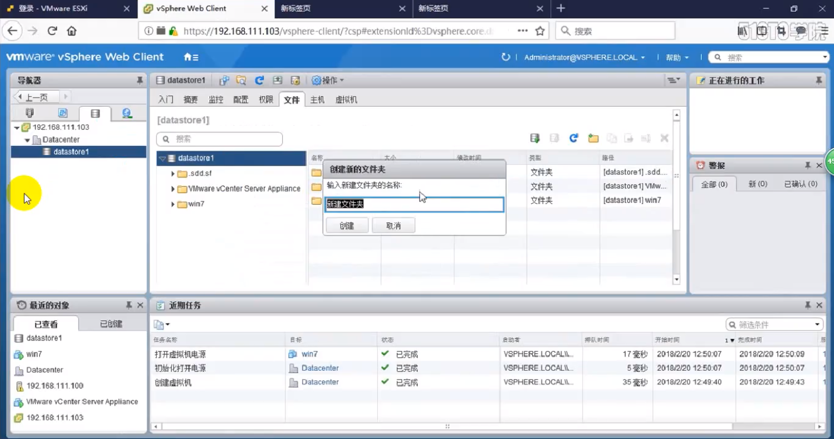Collapse the Datacenter tree node
This screenshot has width=834, height=439.
(27, 140)
